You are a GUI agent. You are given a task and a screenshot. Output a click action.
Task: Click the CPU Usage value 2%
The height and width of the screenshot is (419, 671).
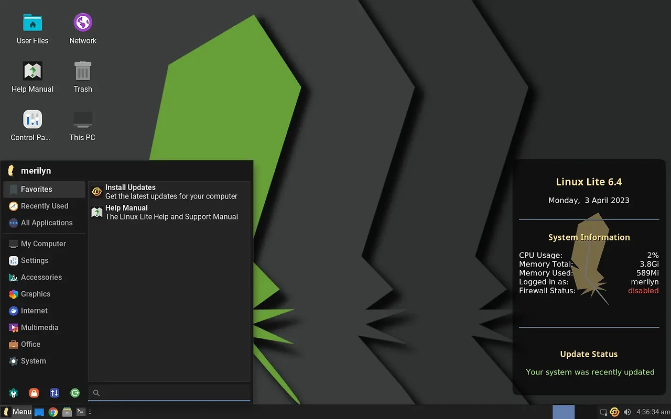coord(653,255)
